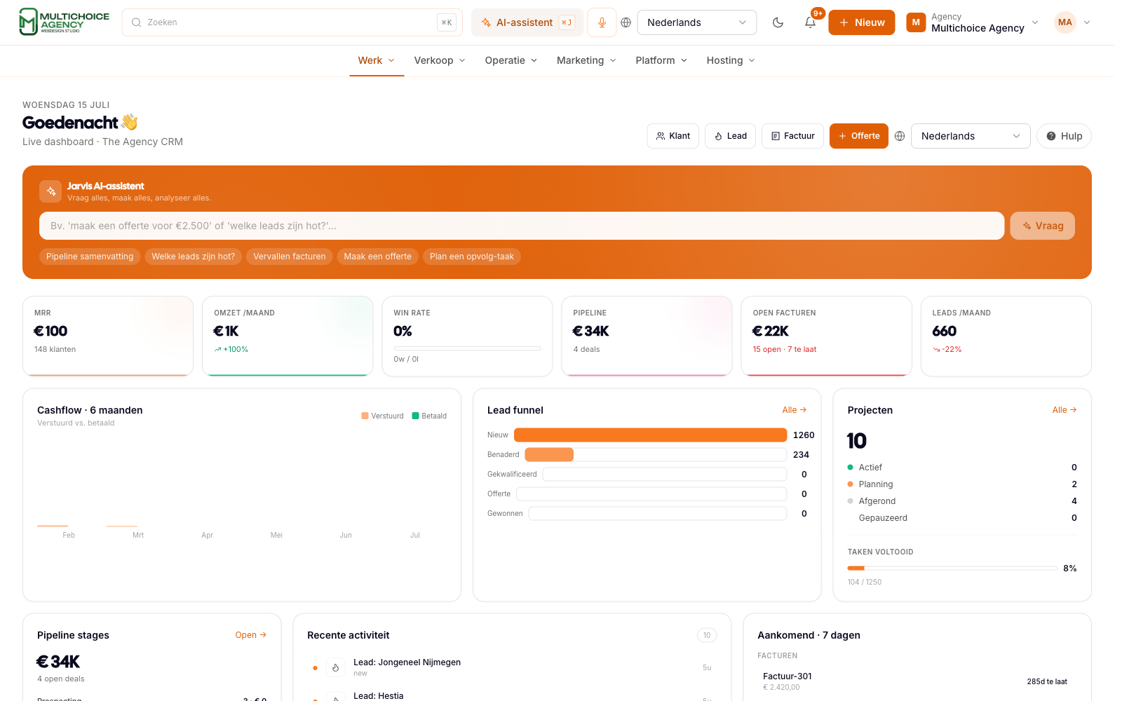Open the Open facturen card
This screenshot has height=701, width=1122.
(x=826, y=336)
